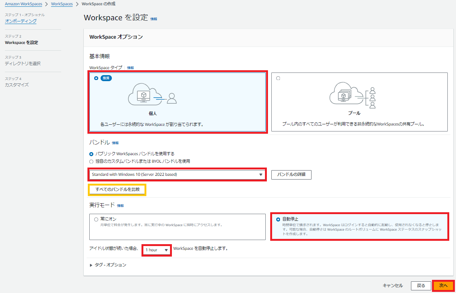Open 情報 link next to WorkSpace タイプ

130,68
